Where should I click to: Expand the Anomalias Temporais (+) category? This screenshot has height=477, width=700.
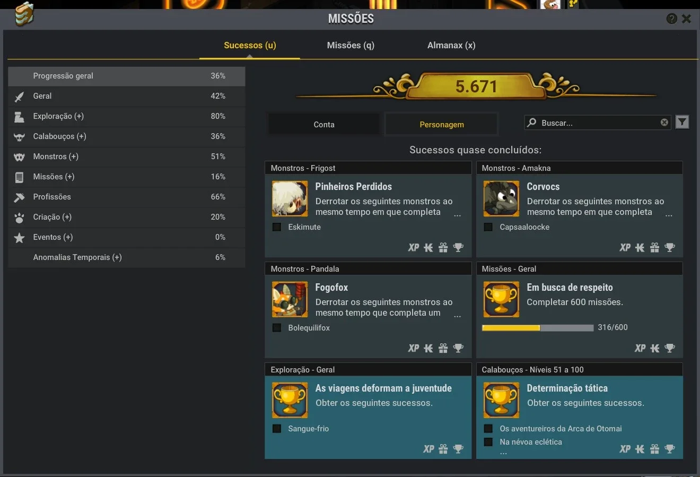127,257
